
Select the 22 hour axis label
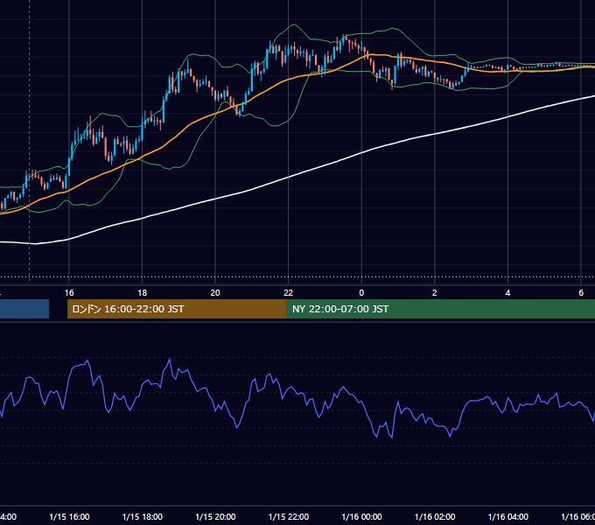point(289,293)
